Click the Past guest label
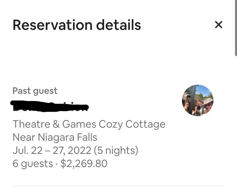Screen dimensions: 237x189 (x=35, y=91)
